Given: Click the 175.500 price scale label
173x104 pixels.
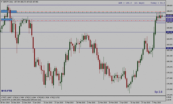Looking at the screenshot, I should coord(170,89).
